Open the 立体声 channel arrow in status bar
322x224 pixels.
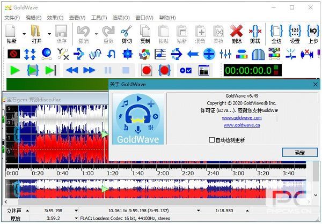[x=27, y=211]
